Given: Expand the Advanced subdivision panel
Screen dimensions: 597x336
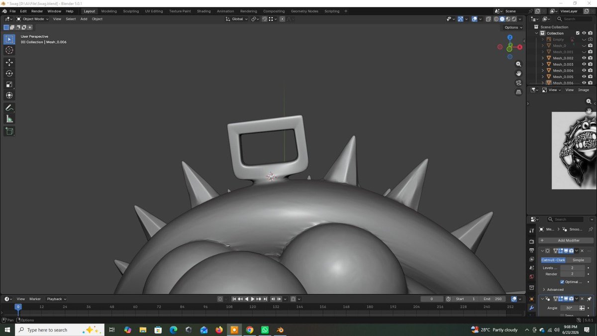Looking at the screenshot, I should click(553, 290).
